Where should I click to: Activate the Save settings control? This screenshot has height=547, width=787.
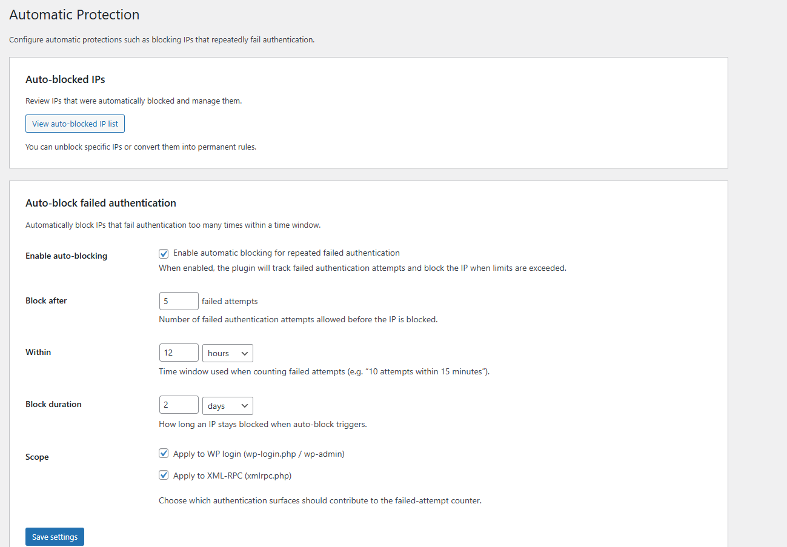[55, 536]
